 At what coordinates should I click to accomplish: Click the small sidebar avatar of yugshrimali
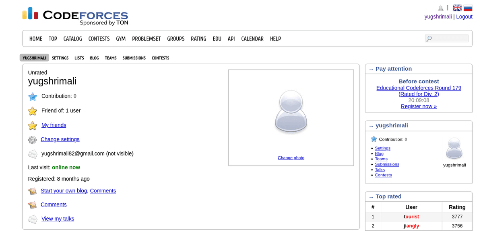pyautogui.click(x=454, y=148)
